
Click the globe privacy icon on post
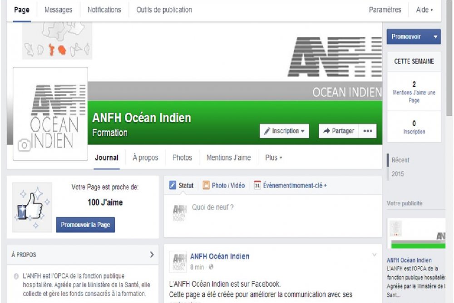211,267
